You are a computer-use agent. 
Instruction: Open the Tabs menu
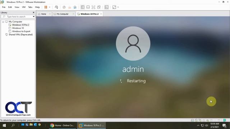pyautogui.click(x=30, y=7)
